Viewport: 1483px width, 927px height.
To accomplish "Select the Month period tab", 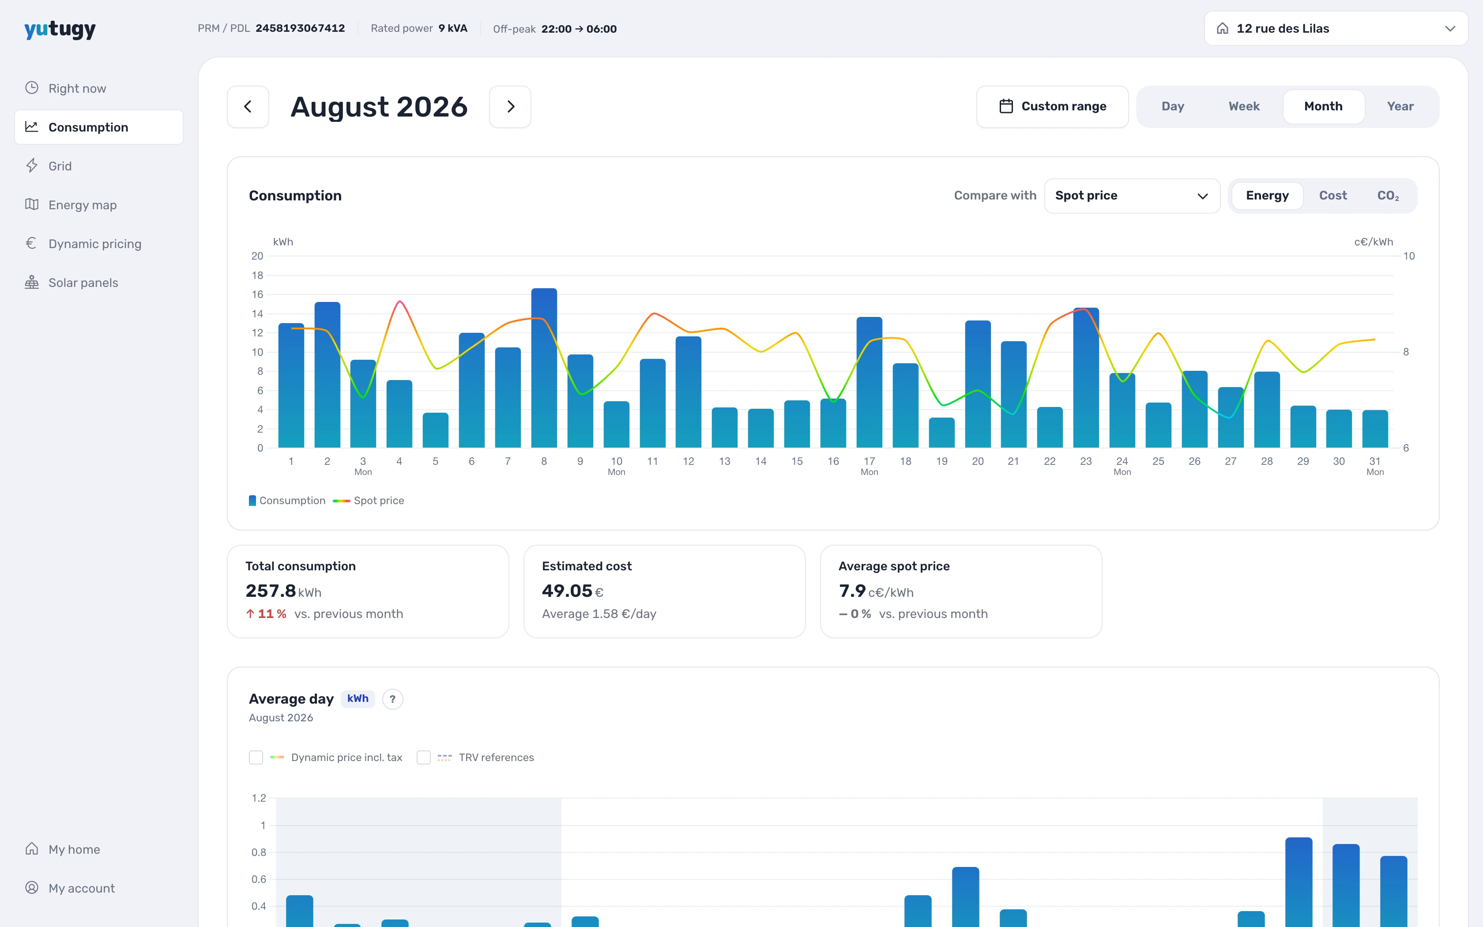I will [x=1324, y=107].
